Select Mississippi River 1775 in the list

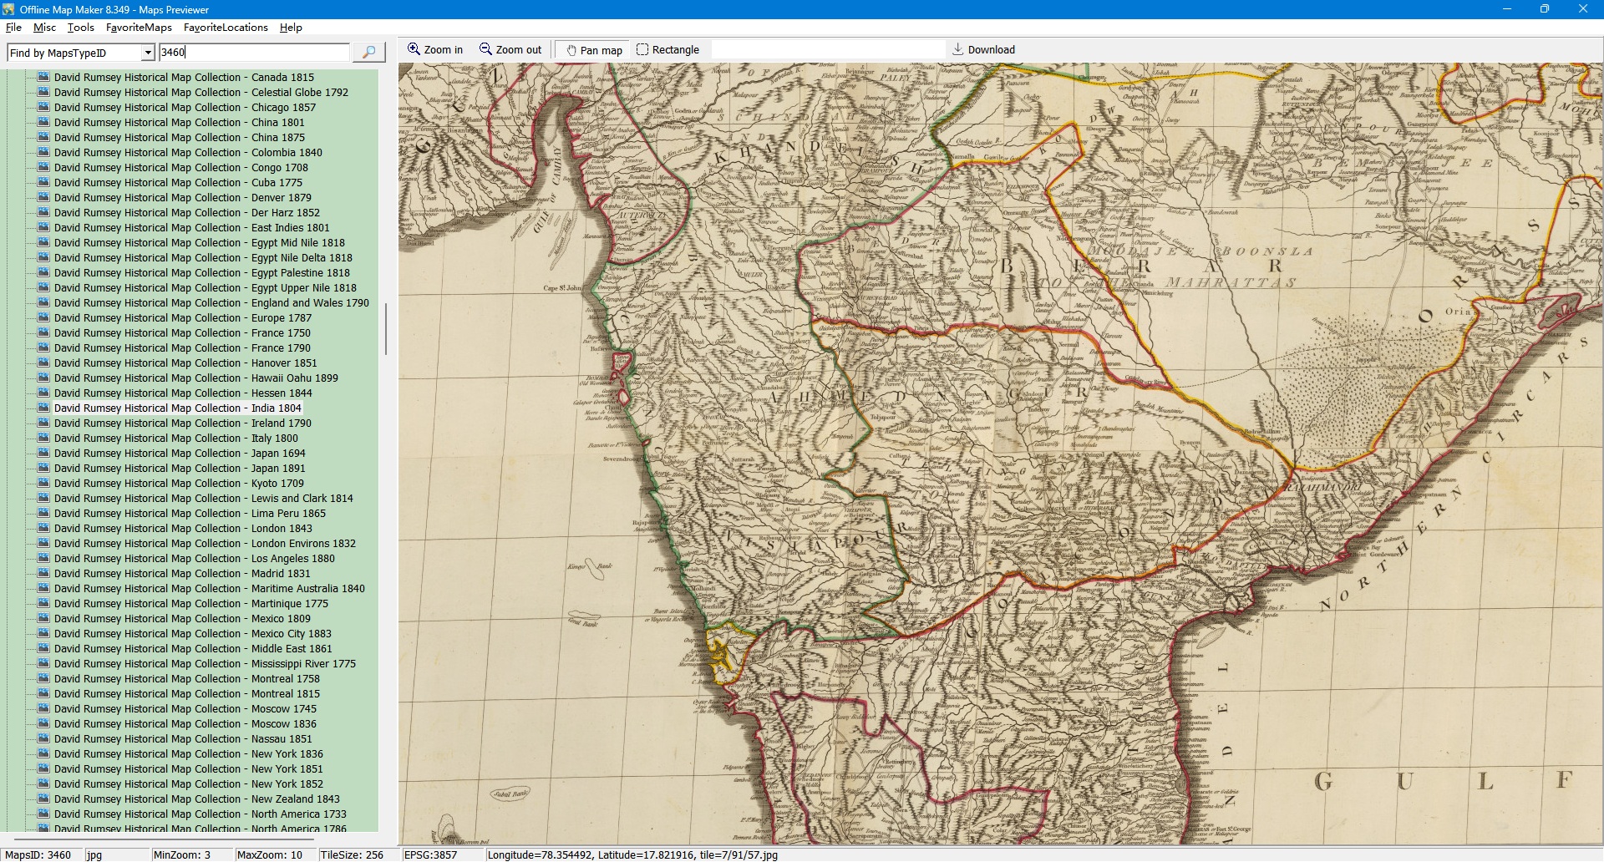(205, 664)
